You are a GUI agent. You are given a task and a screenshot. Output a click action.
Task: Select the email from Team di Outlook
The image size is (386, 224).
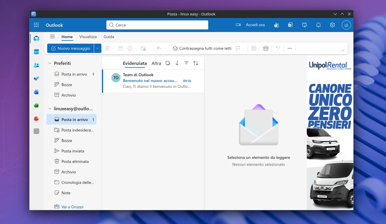pyautogui.click(x=153, y=81)
